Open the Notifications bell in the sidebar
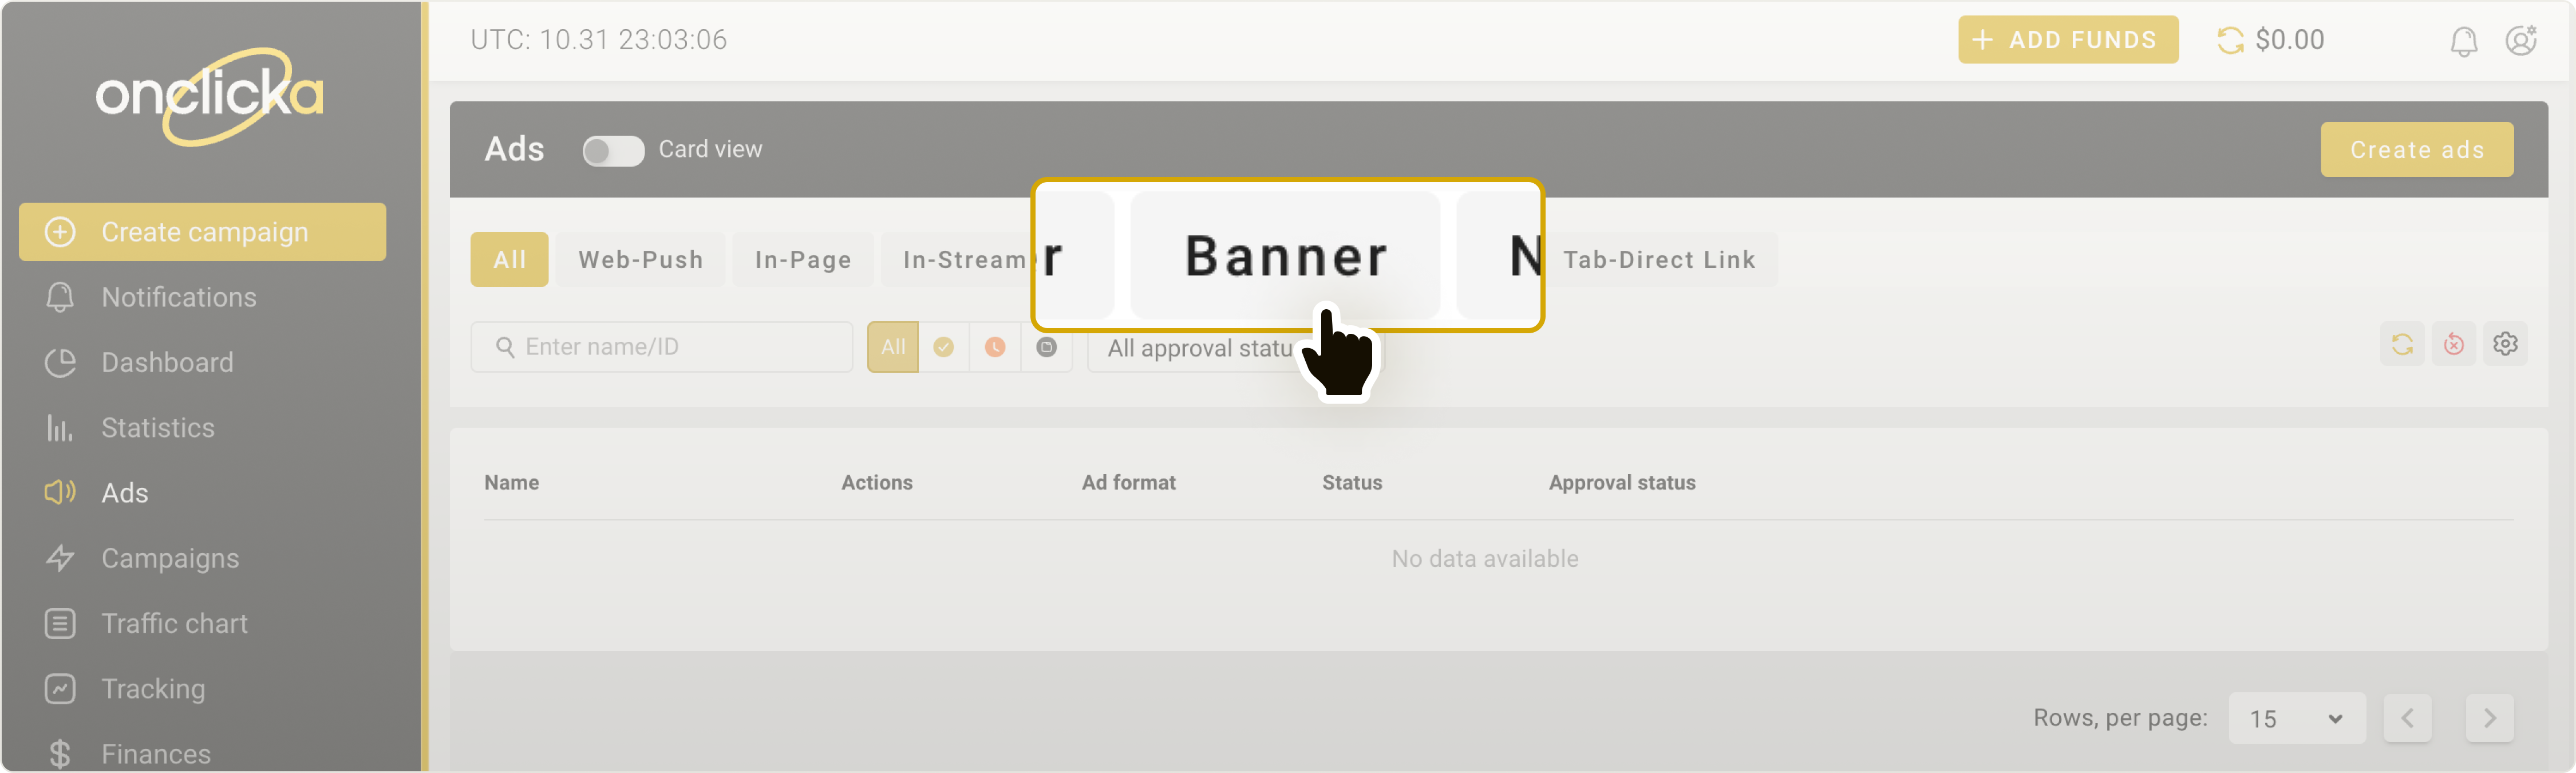 [60, 297]
